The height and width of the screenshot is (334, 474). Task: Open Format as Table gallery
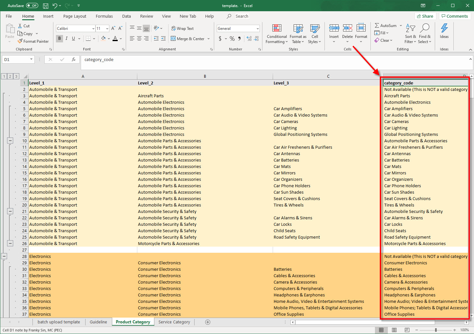click(298, 28)
